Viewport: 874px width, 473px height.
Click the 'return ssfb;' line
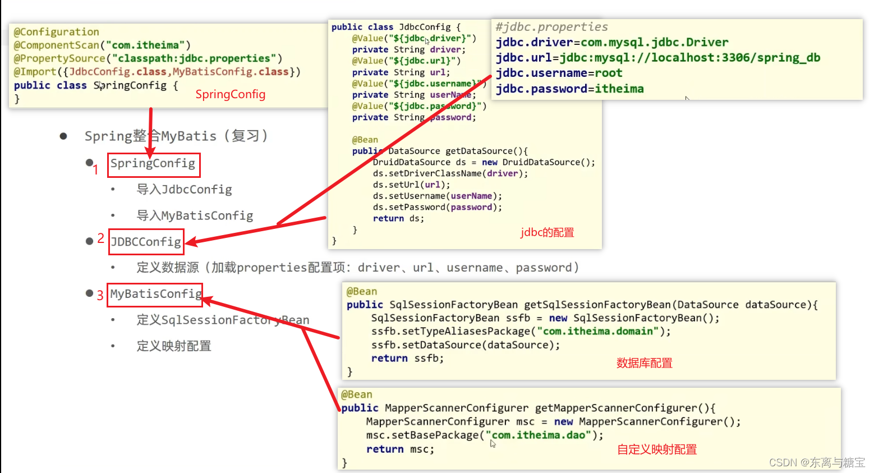click(407, 359)
